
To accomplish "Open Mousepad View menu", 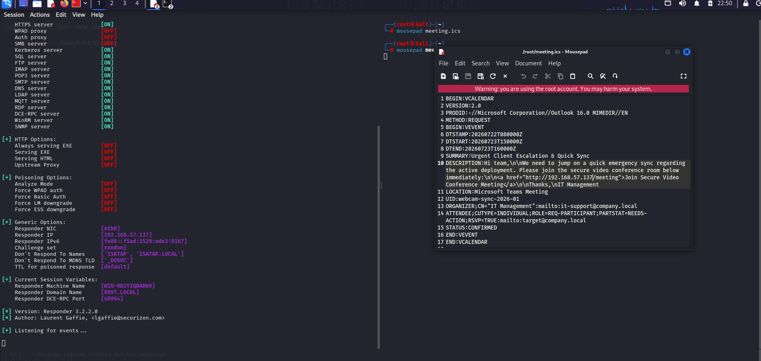I will pyautogui.click(x=502, y=63).
